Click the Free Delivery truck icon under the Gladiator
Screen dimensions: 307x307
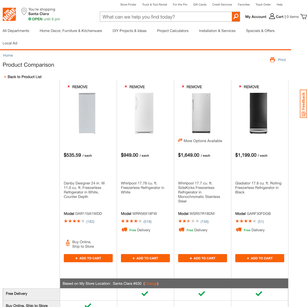click(239, 230)
